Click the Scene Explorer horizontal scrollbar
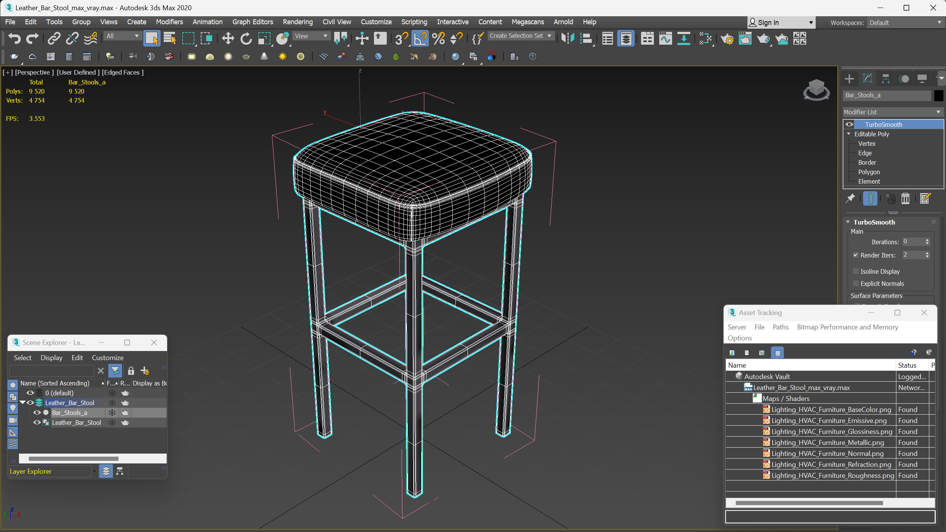946x532 pixels. click(73, 459)
